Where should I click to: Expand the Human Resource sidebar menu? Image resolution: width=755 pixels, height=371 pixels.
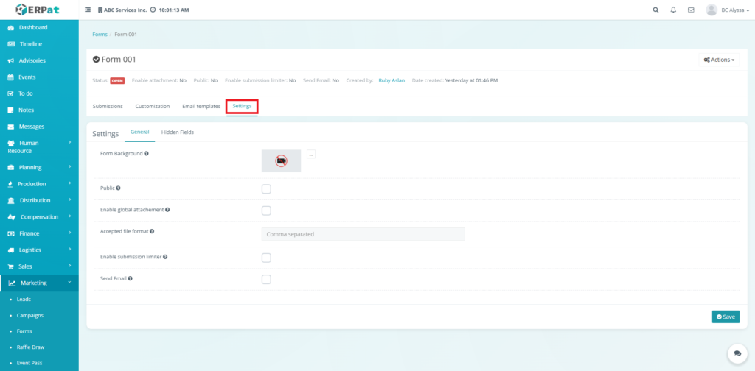(x=39, y=146)
